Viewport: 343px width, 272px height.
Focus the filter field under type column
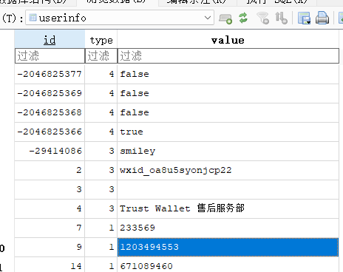point(101,55)
